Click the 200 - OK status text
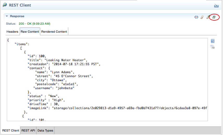This screenshot has height=135, width=223. pyautogui.click(x=34, y=24)
